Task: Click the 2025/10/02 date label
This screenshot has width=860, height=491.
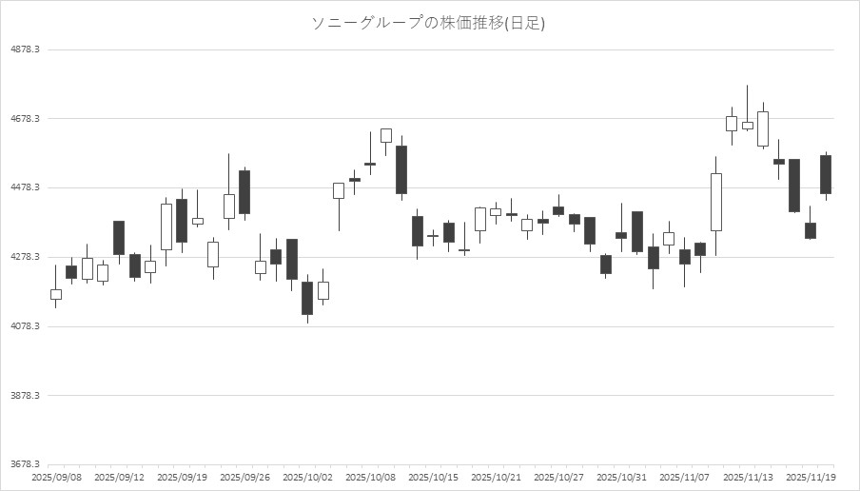Action: [x=307, y=477]
